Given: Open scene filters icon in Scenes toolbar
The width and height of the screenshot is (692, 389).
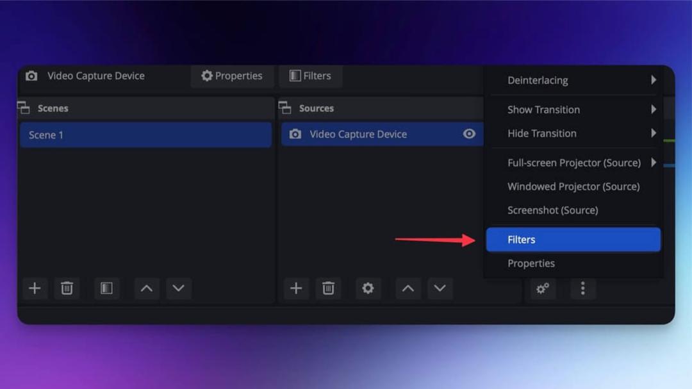Looking at the screenshot, I should 106,288.
